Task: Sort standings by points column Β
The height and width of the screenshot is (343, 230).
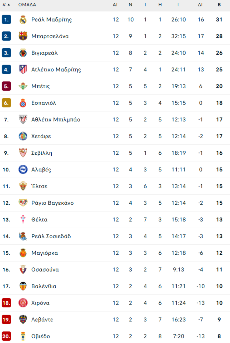Action: [219, 5]
